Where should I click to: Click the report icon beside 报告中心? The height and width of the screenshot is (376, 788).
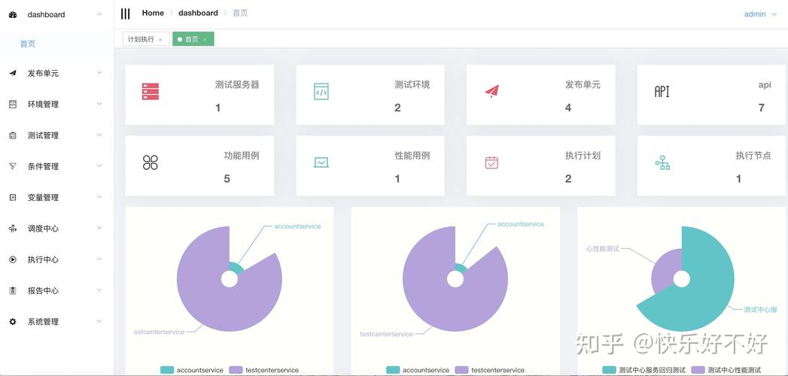13,291
